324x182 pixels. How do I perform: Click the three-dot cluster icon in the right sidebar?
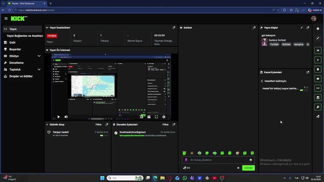[x=318, y=117]
